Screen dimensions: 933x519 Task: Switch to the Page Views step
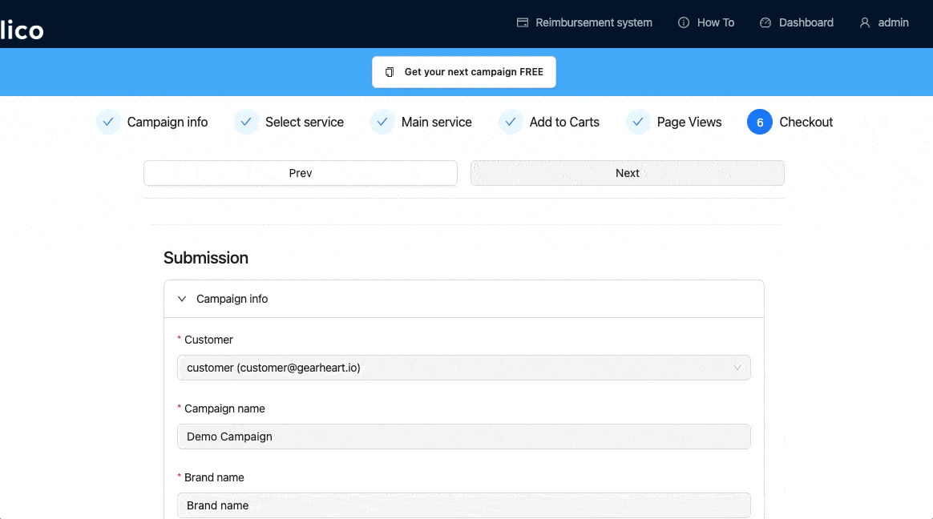(689, 122)
